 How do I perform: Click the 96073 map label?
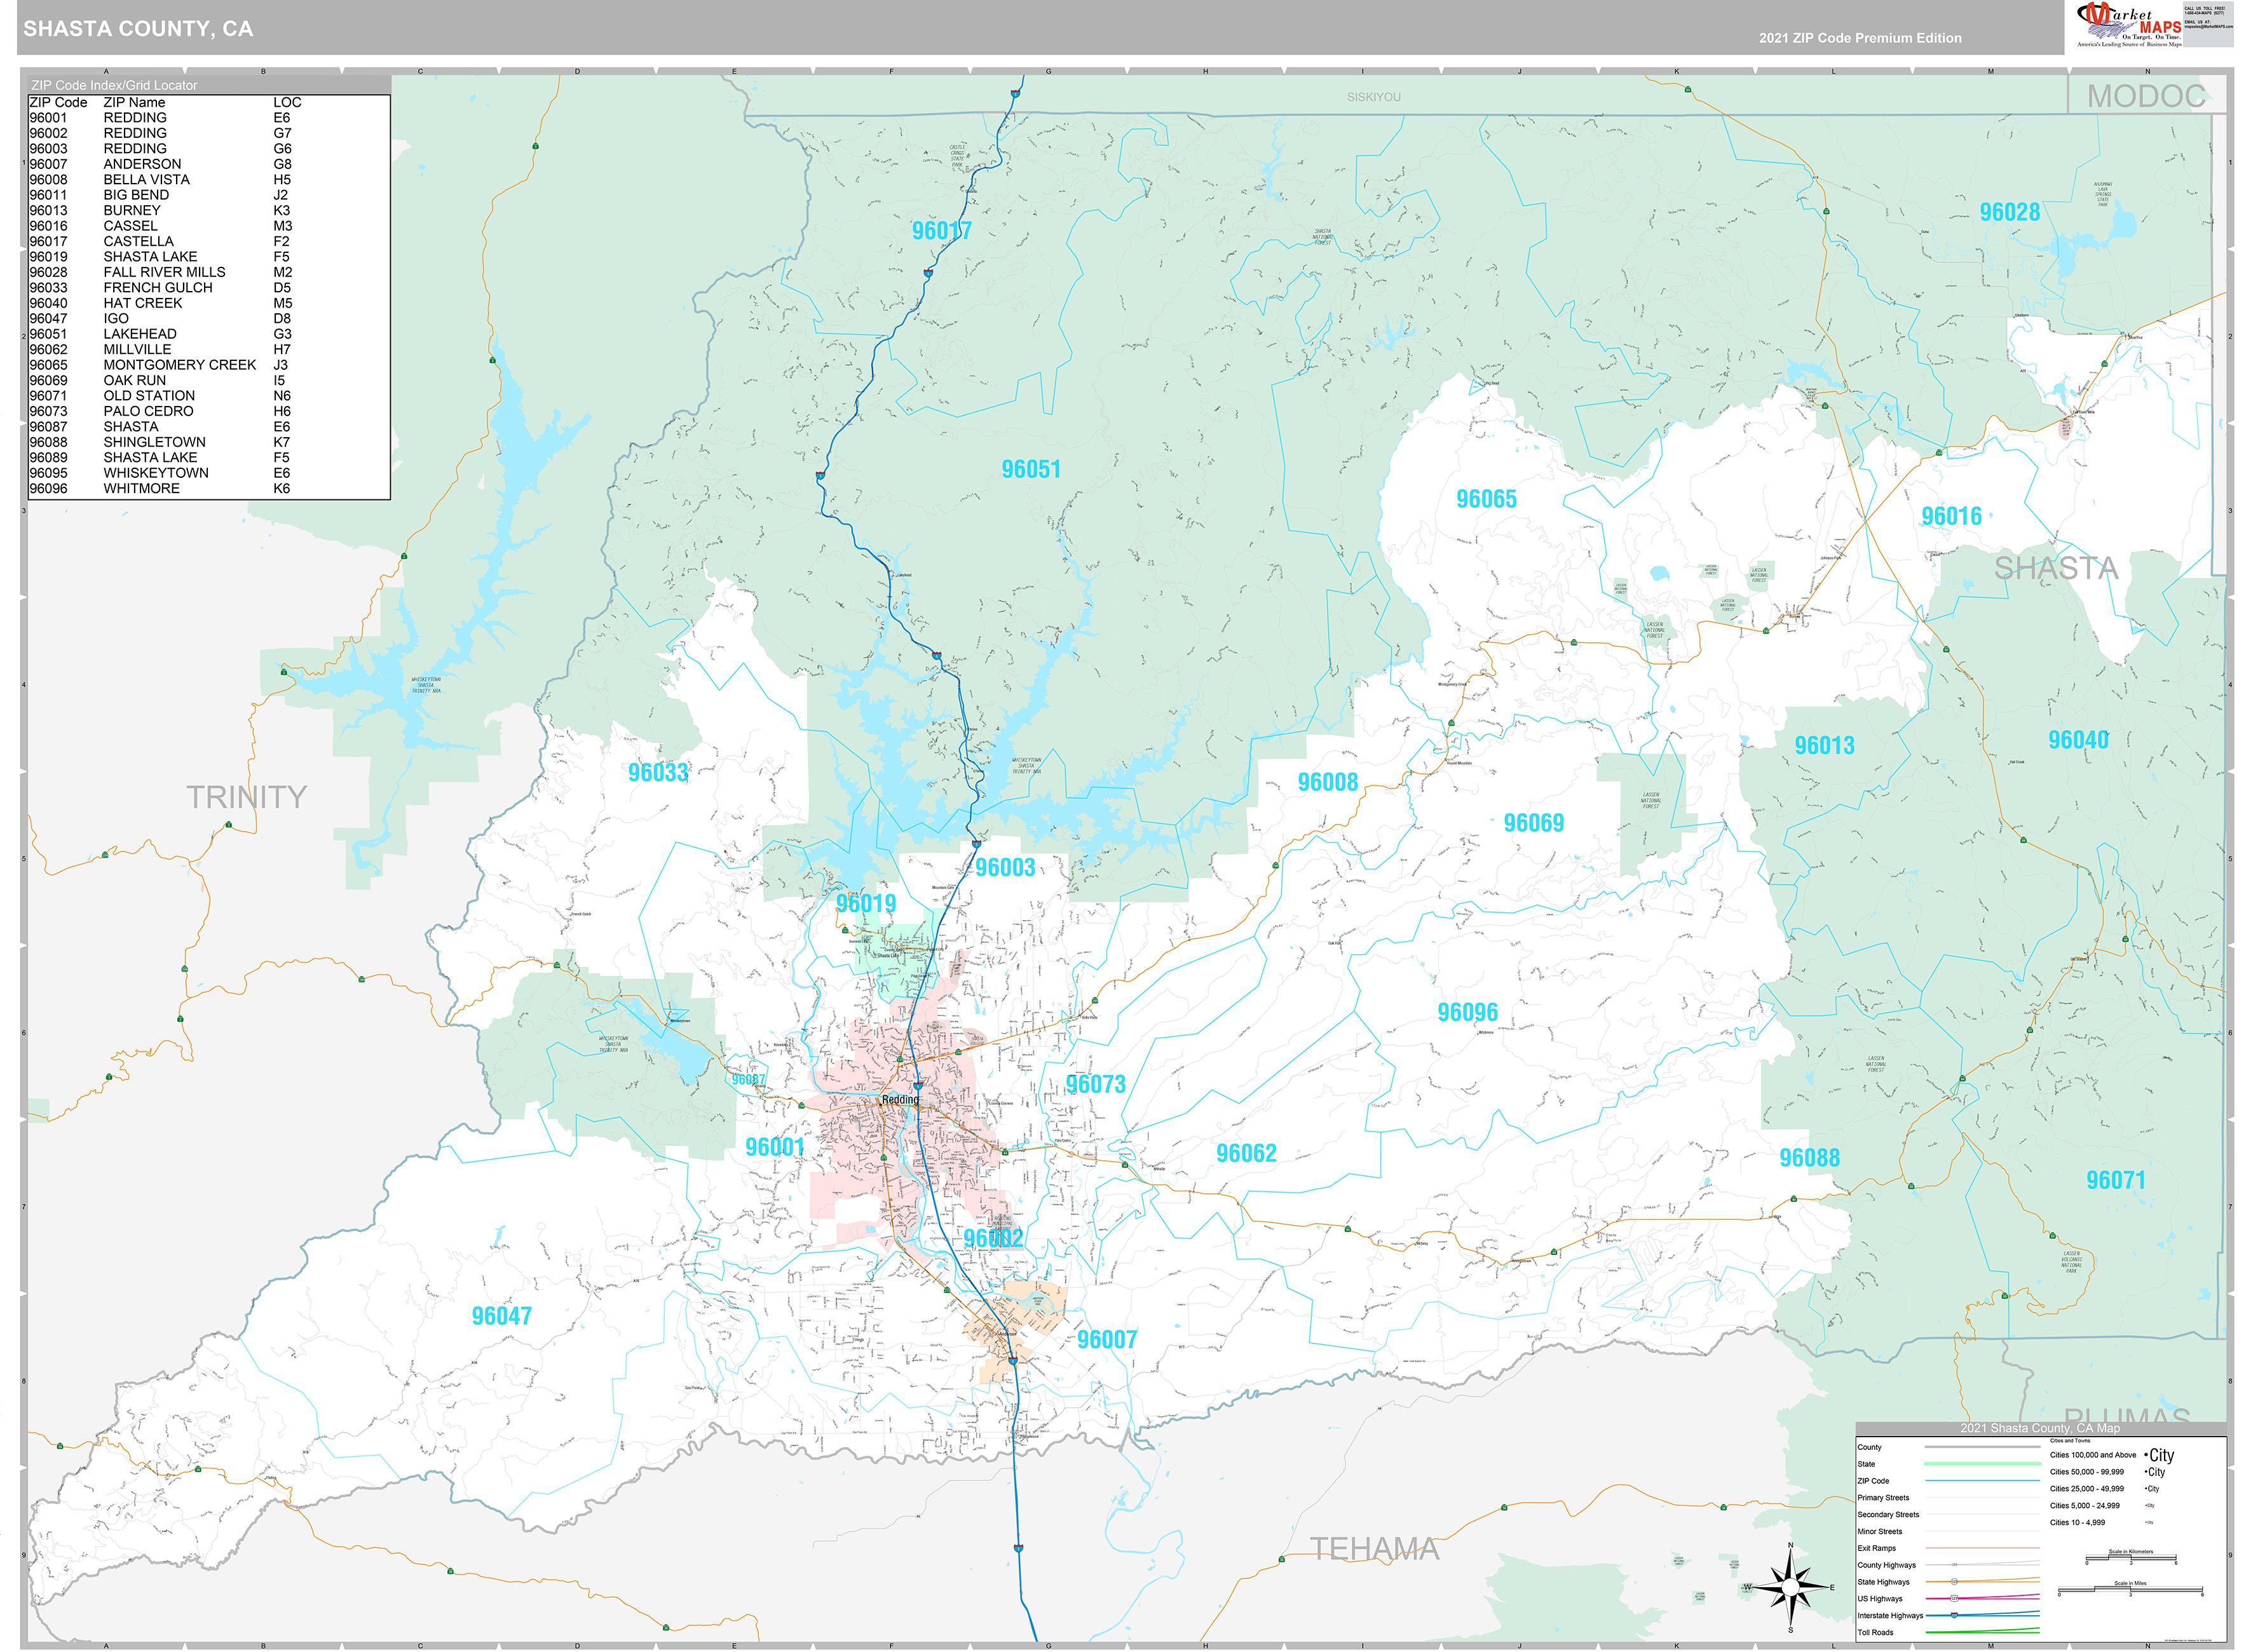1095,1085
